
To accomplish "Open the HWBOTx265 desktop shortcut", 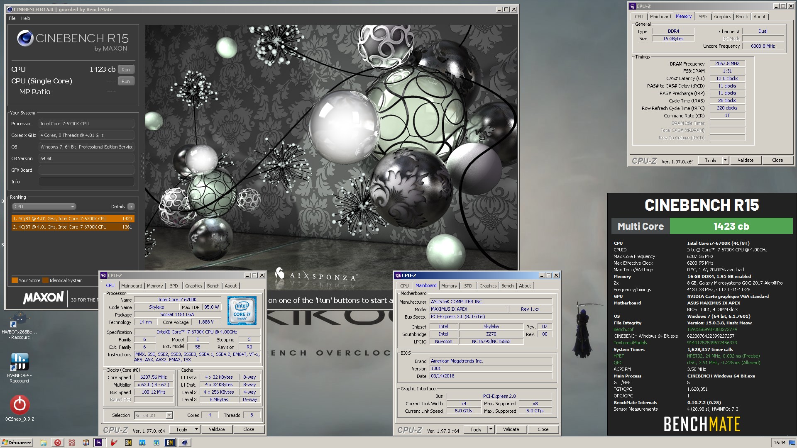I will click(x=19, y=326).
